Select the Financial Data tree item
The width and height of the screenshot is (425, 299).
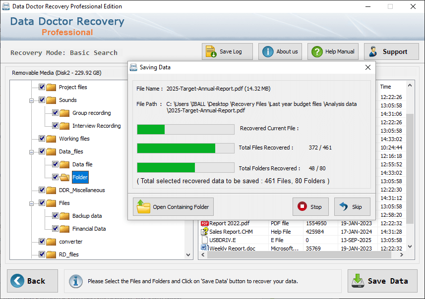tap(89, 229)
